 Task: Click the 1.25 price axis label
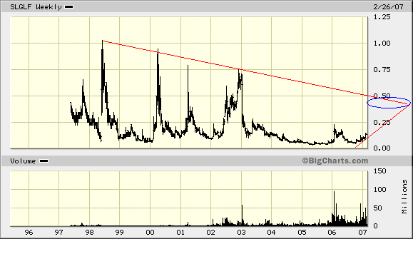coord(382,17)
